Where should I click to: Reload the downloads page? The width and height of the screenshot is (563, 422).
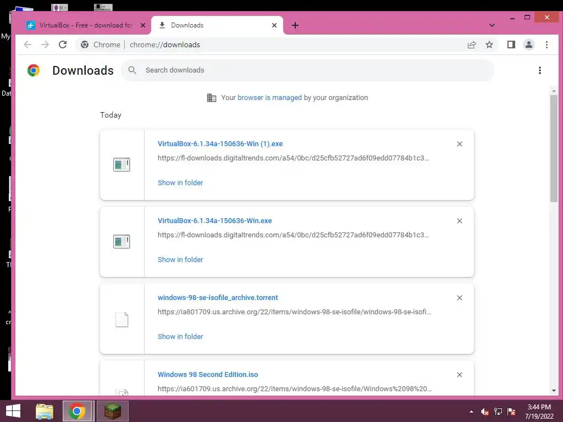(63, 45)
